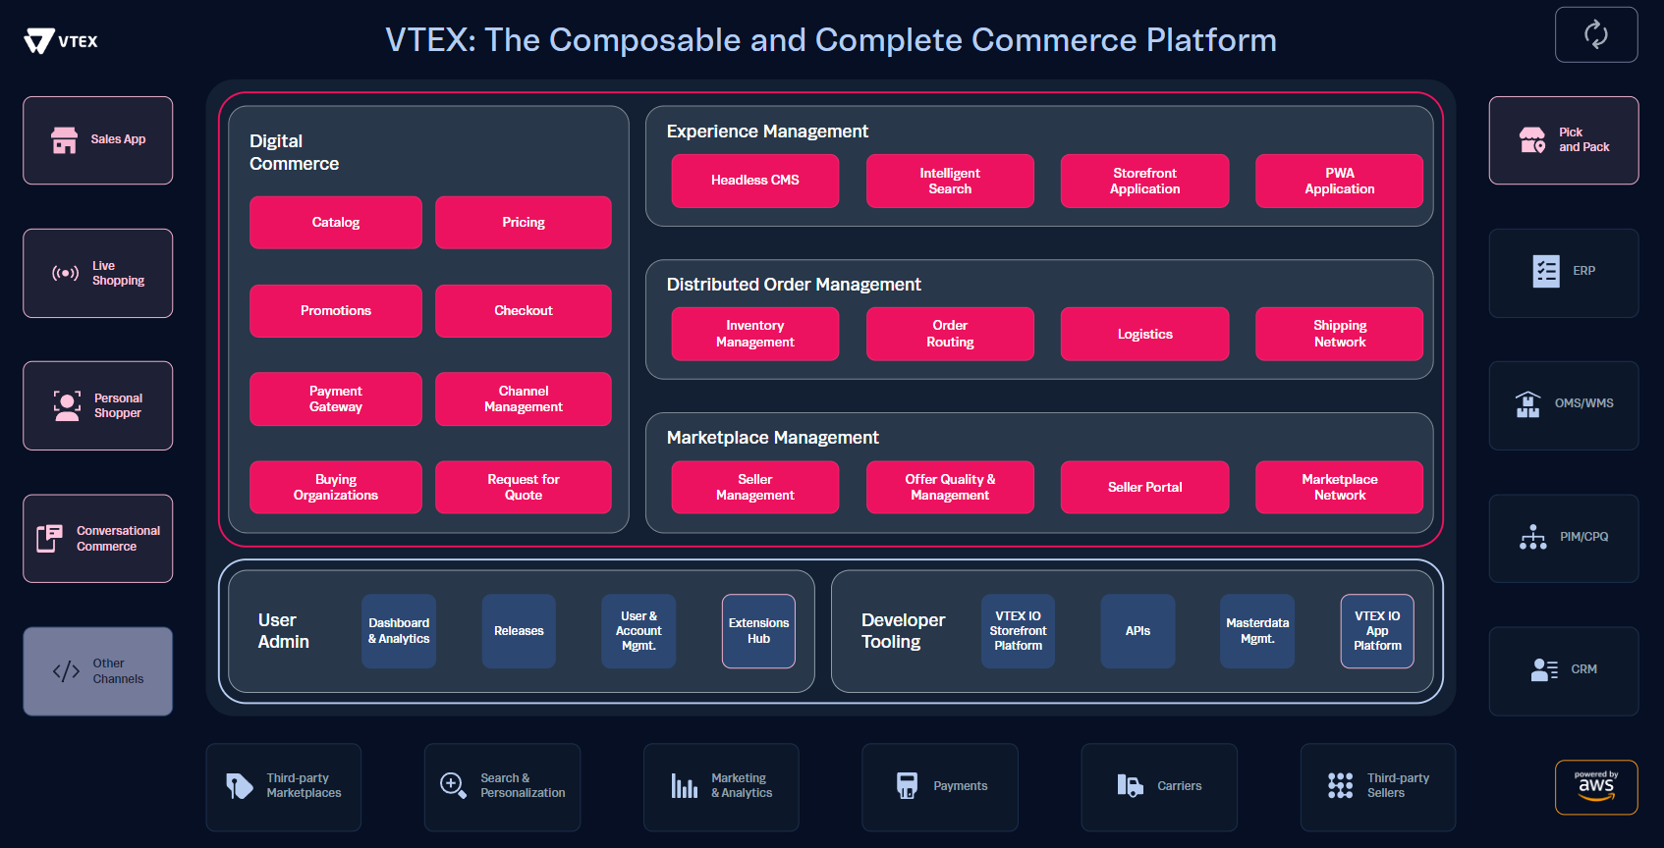
Task: Click the VTEX logo
Action: [x=61, y=41]
